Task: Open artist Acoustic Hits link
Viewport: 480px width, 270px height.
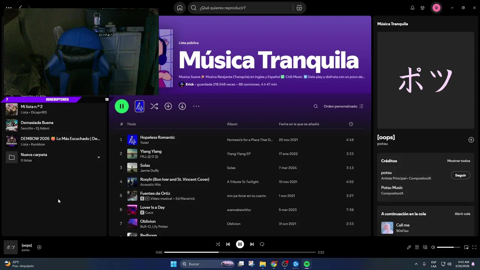Action: [150, 184]
